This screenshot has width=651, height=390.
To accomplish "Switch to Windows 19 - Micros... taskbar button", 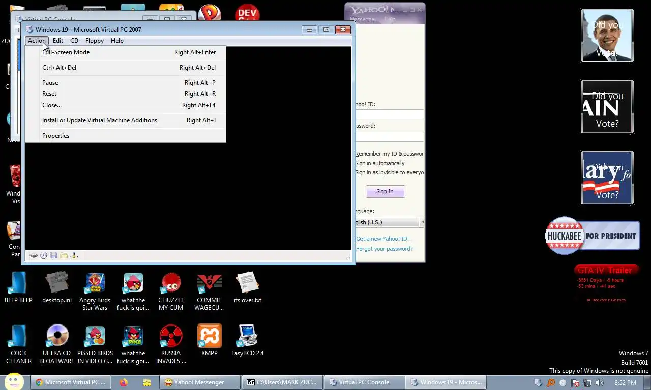I will (446, 382).
